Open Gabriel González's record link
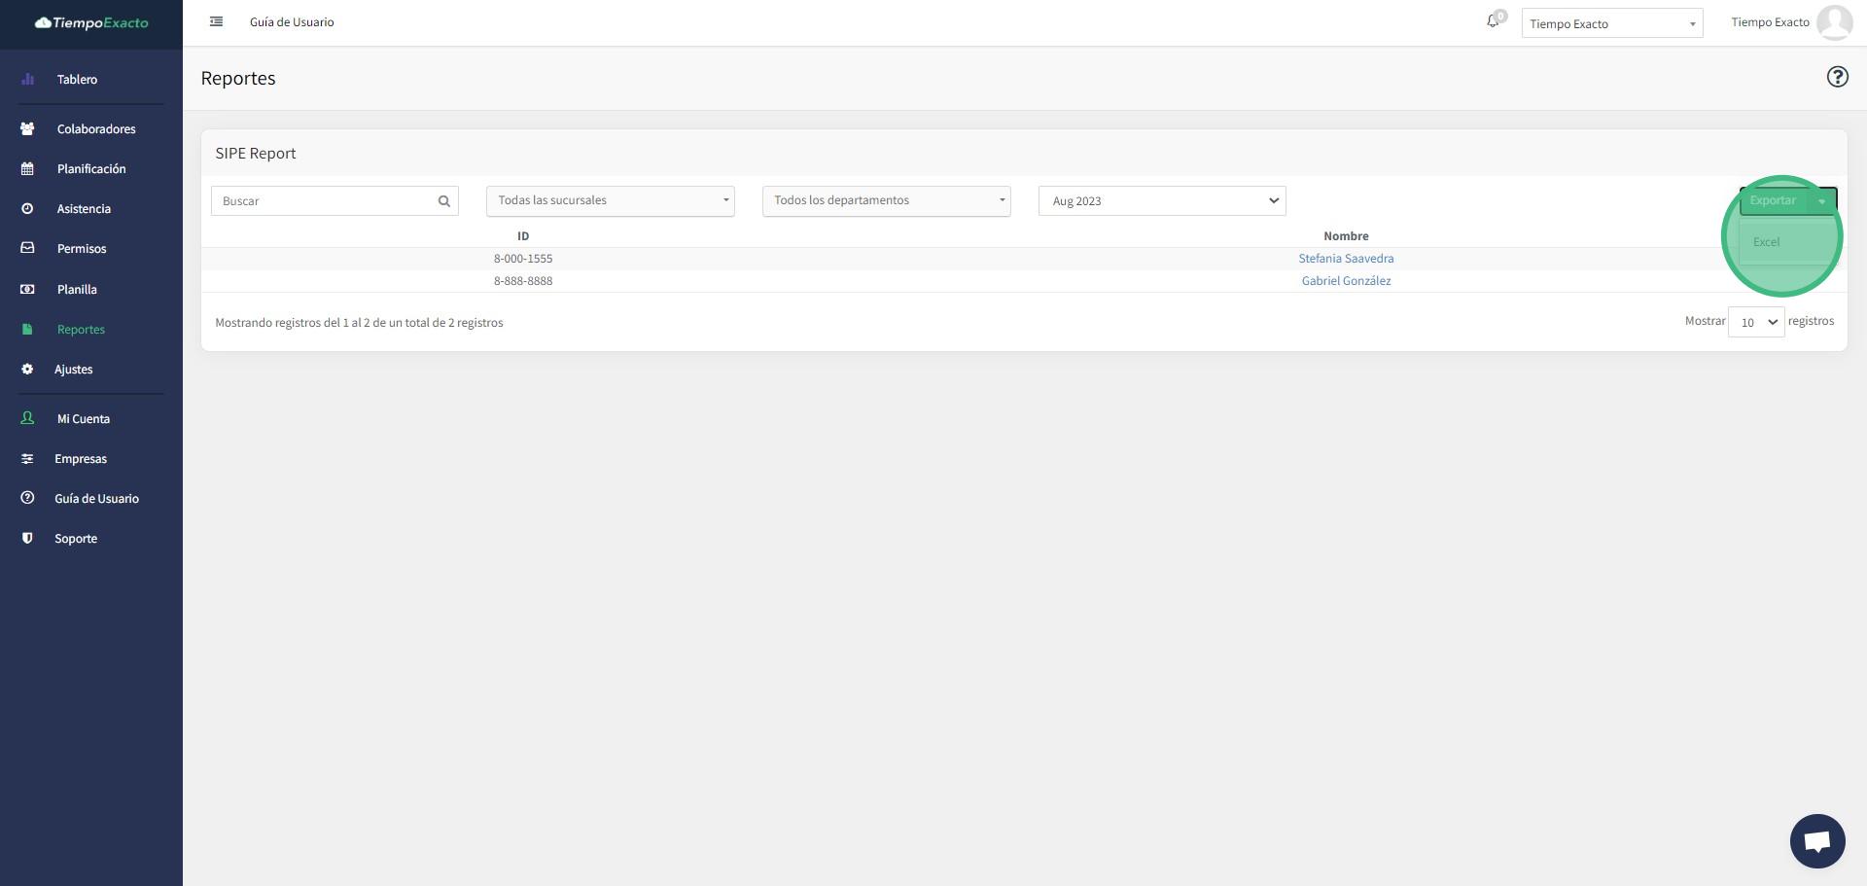Image resolution: width=1867 pixels, height=886 pixels. pyautogui.click(x=1345, y=281)
